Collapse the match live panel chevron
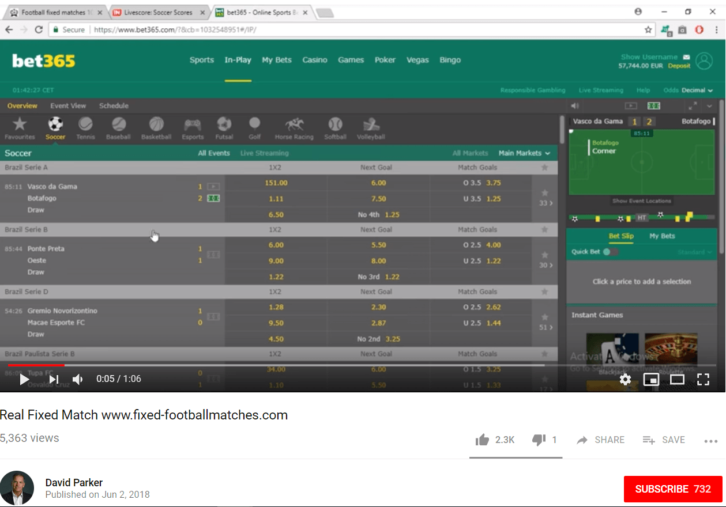Viewport: 726px width, 507px height. coord(709,106)
